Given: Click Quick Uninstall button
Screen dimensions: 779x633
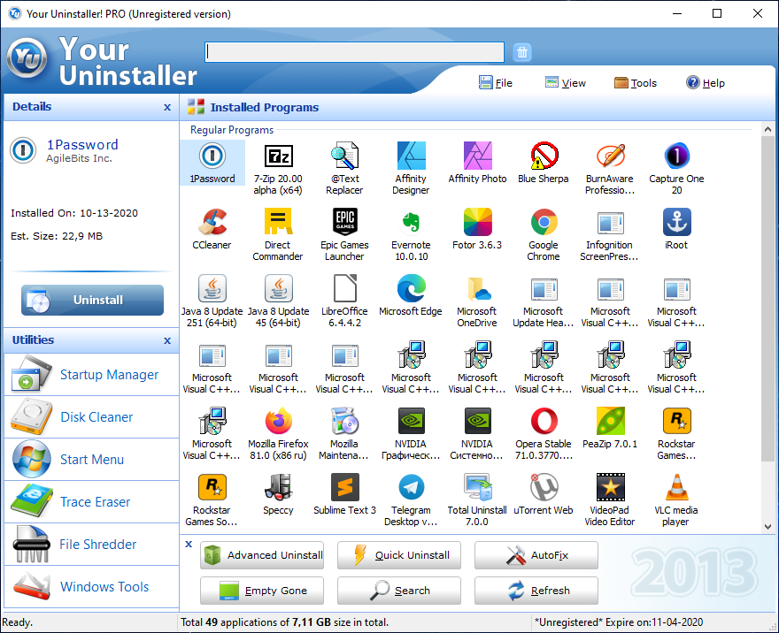Looking at the screenshot, I should 399,555.
